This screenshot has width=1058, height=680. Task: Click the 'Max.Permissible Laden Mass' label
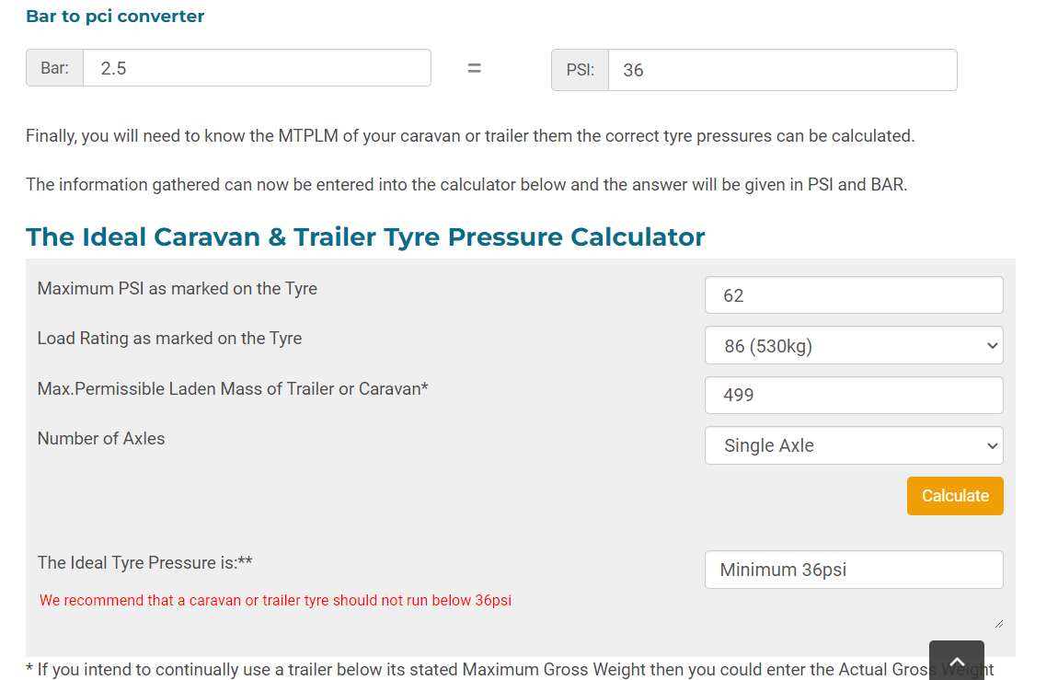(x=233, y=389)
